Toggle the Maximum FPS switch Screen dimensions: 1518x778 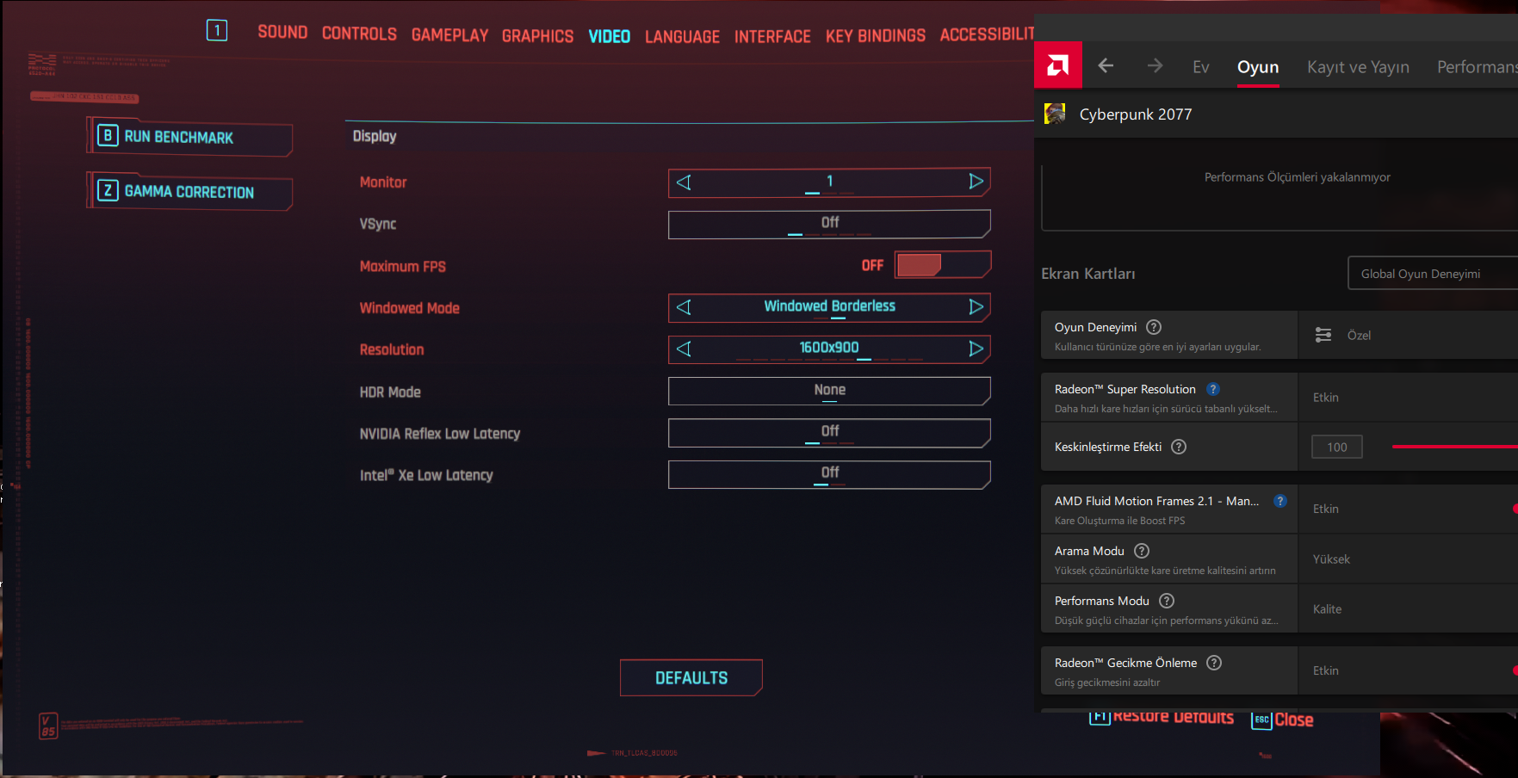943,265
